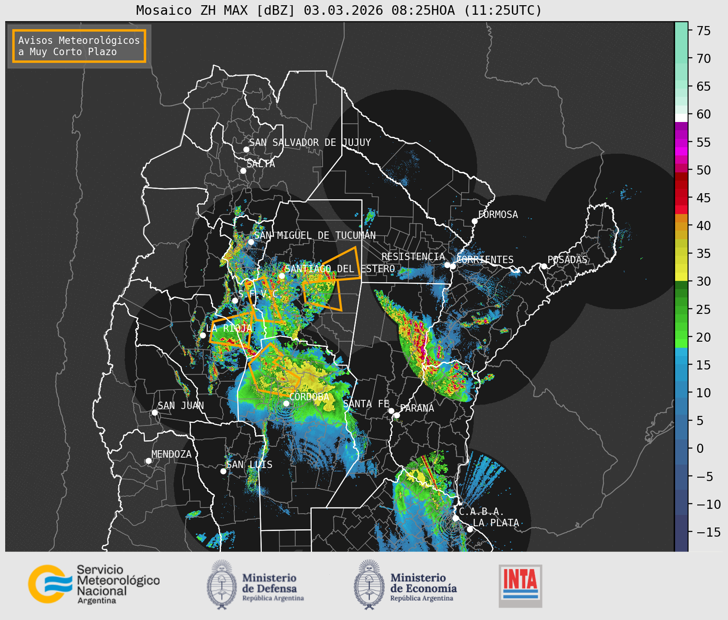Click the 'LA RIOJA' city label
The image size is (728, 620).
tap(229, 328)
